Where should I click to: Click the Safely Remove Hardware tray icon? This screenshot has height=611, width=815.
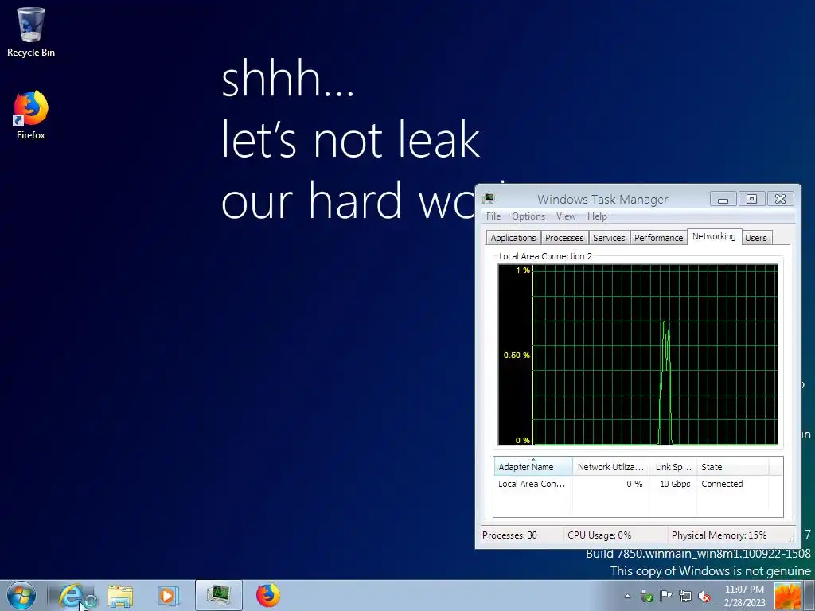point(646,596)
